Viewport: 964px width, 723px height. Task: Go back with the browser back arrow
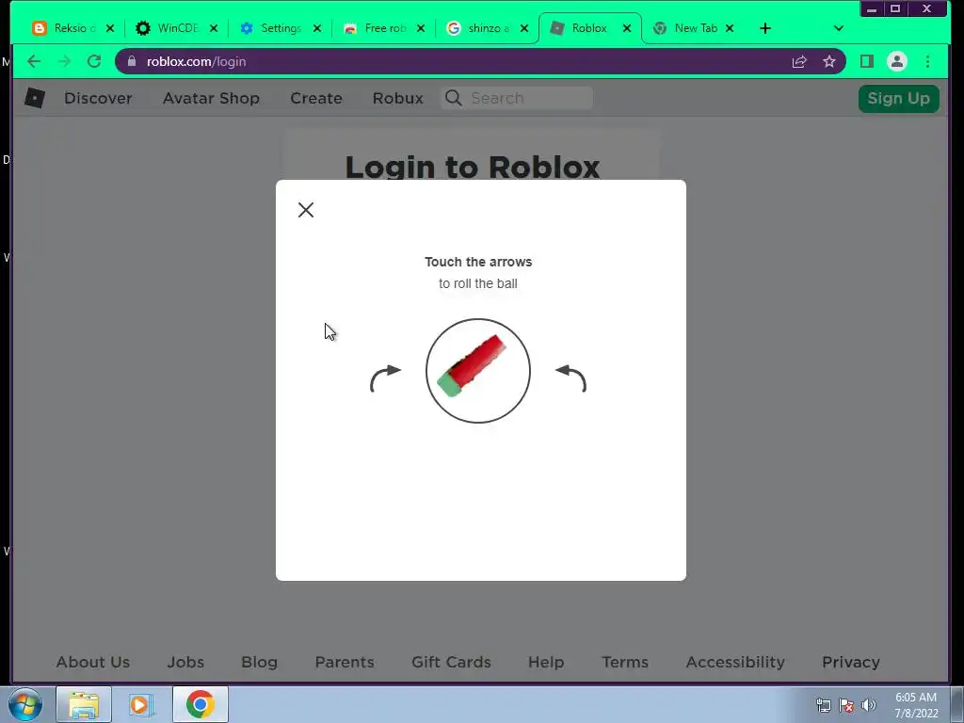[34, 61]
